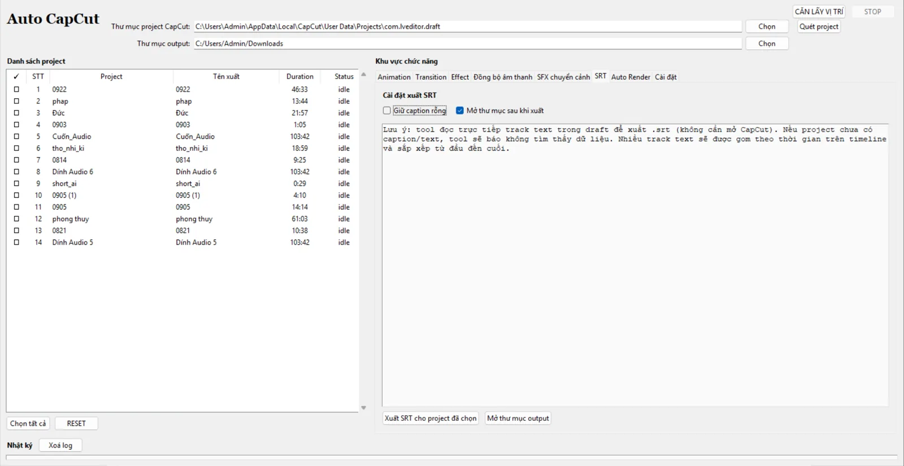Select checkbox of Cuốn_Audio row

pyautogui.click(x=16, y=136)
